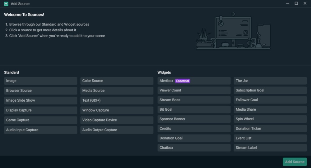311x168 pixels.
Task: Select Viewer Count widget
Action: click(194, 90)
